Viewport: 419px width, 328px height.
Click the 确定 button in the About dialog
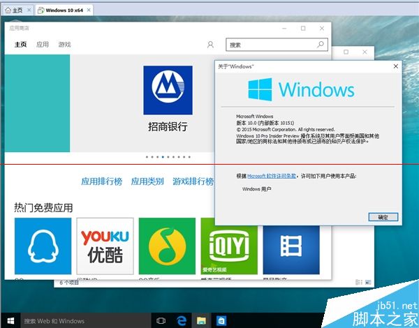tap(383, 217)
